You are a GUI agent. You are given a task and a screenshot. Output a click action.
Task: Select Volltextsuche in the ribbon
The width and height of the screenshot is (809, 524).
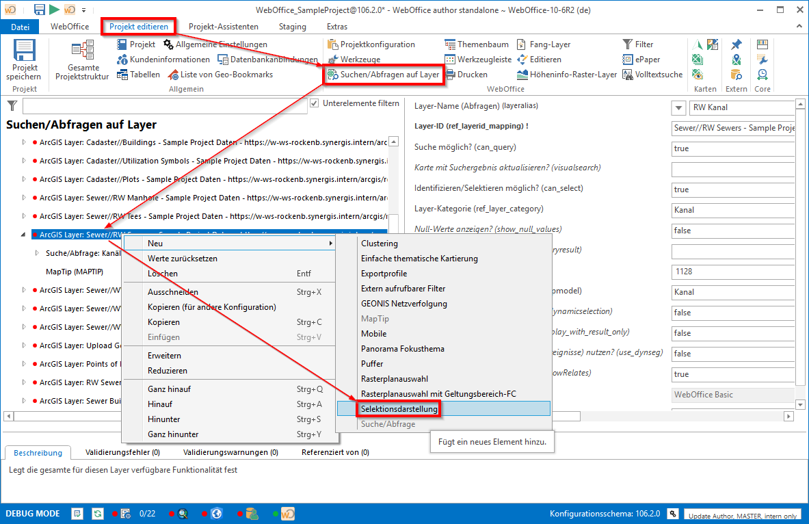click(x=652, y=75)
